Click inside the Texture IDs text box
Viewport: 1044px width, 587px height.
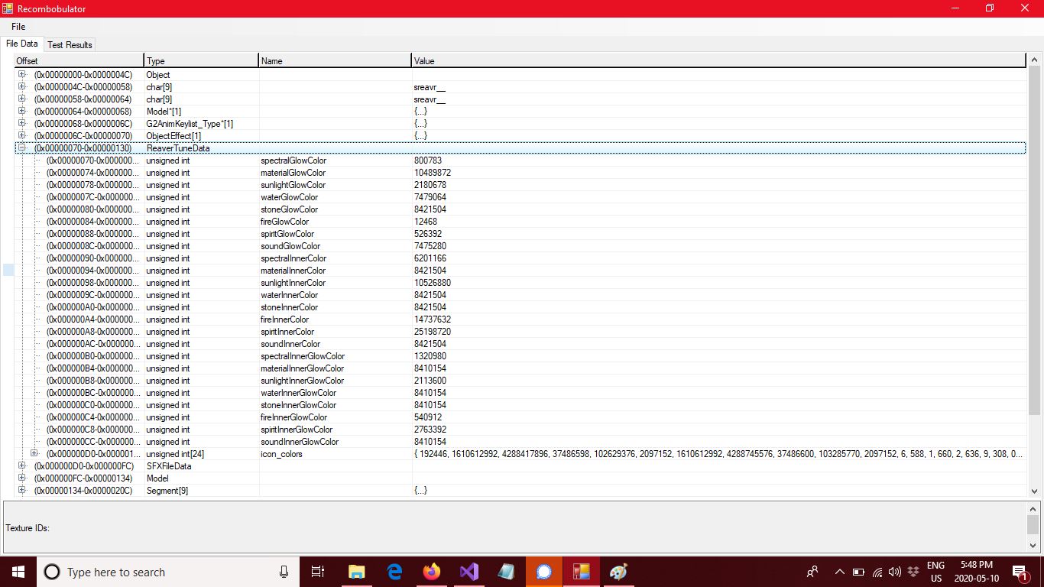coord(515,527)
